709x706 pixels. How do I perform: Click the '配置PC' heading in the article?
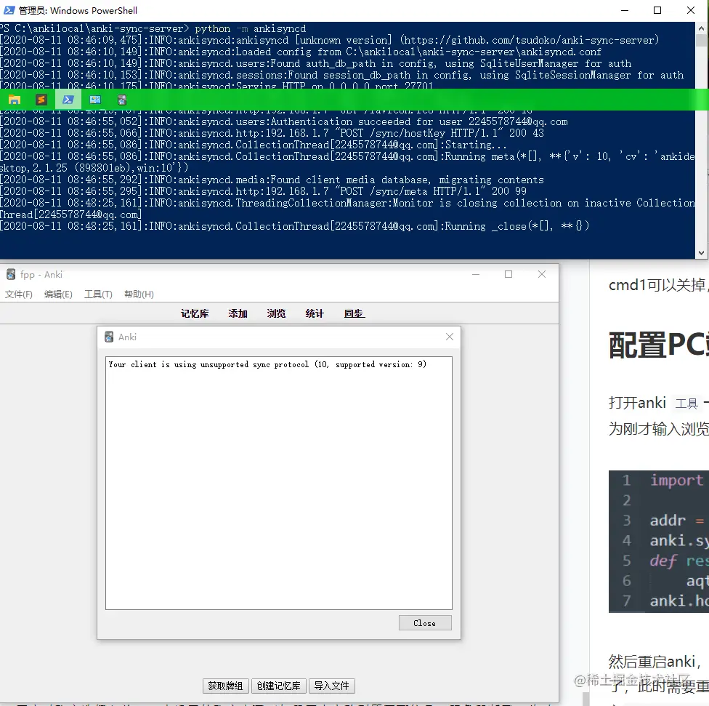659,345
